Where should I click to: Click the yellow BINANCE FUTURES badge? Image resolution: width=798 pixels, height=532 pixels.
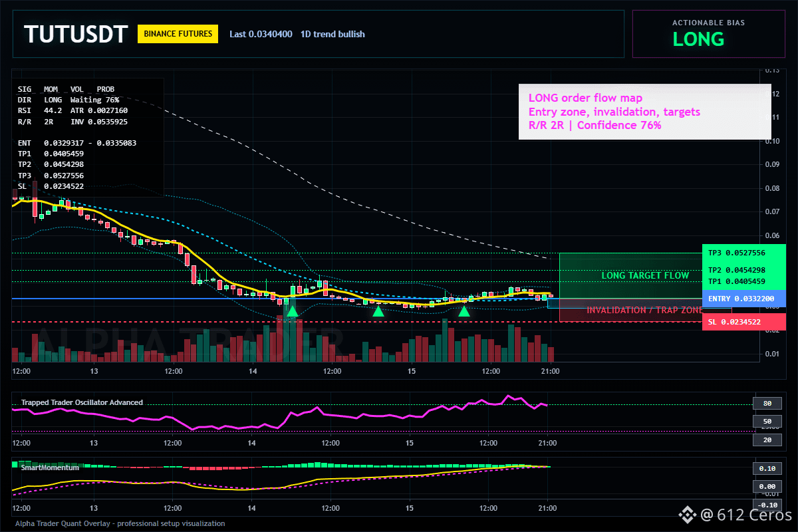(x=178, y=33)
